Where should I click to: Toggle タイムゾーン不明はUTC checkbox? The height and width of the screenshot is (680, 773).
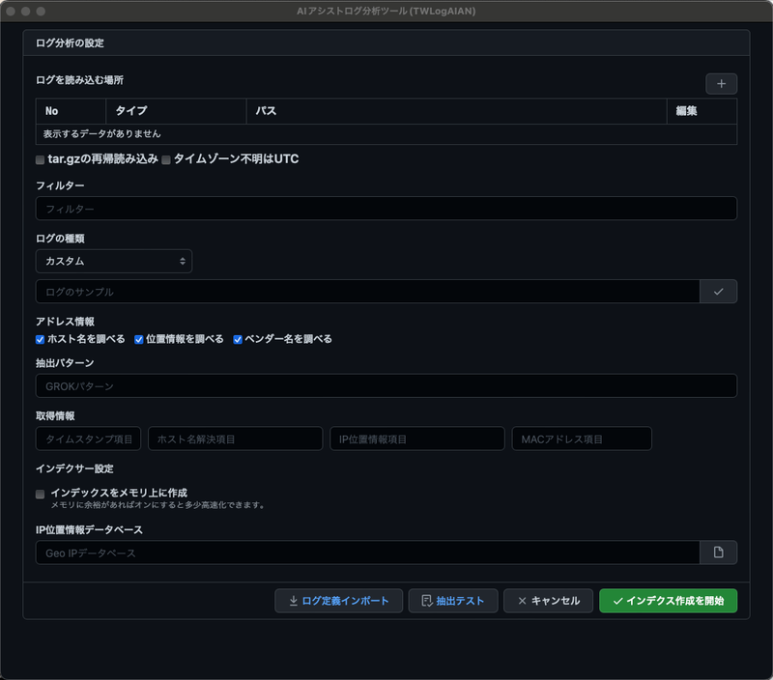[166, 159]
